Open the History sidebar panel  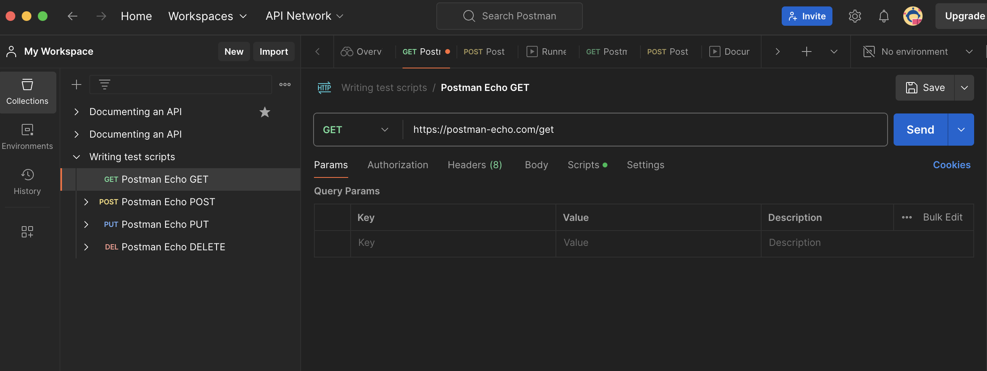pos(27,182)
